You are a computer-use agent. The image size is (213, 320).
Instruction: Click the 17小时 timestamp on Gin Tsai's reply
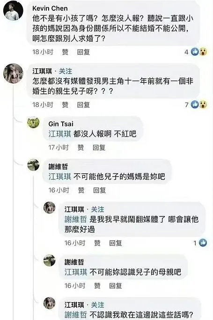pos(59,147)
